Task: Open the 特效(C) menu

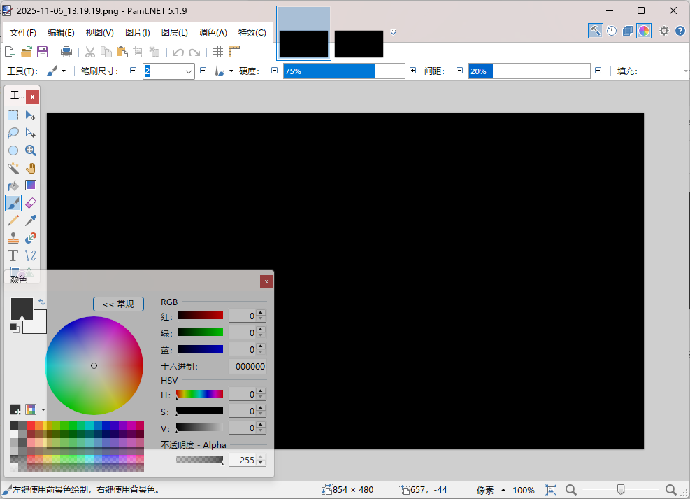Action: pos(252,32)
